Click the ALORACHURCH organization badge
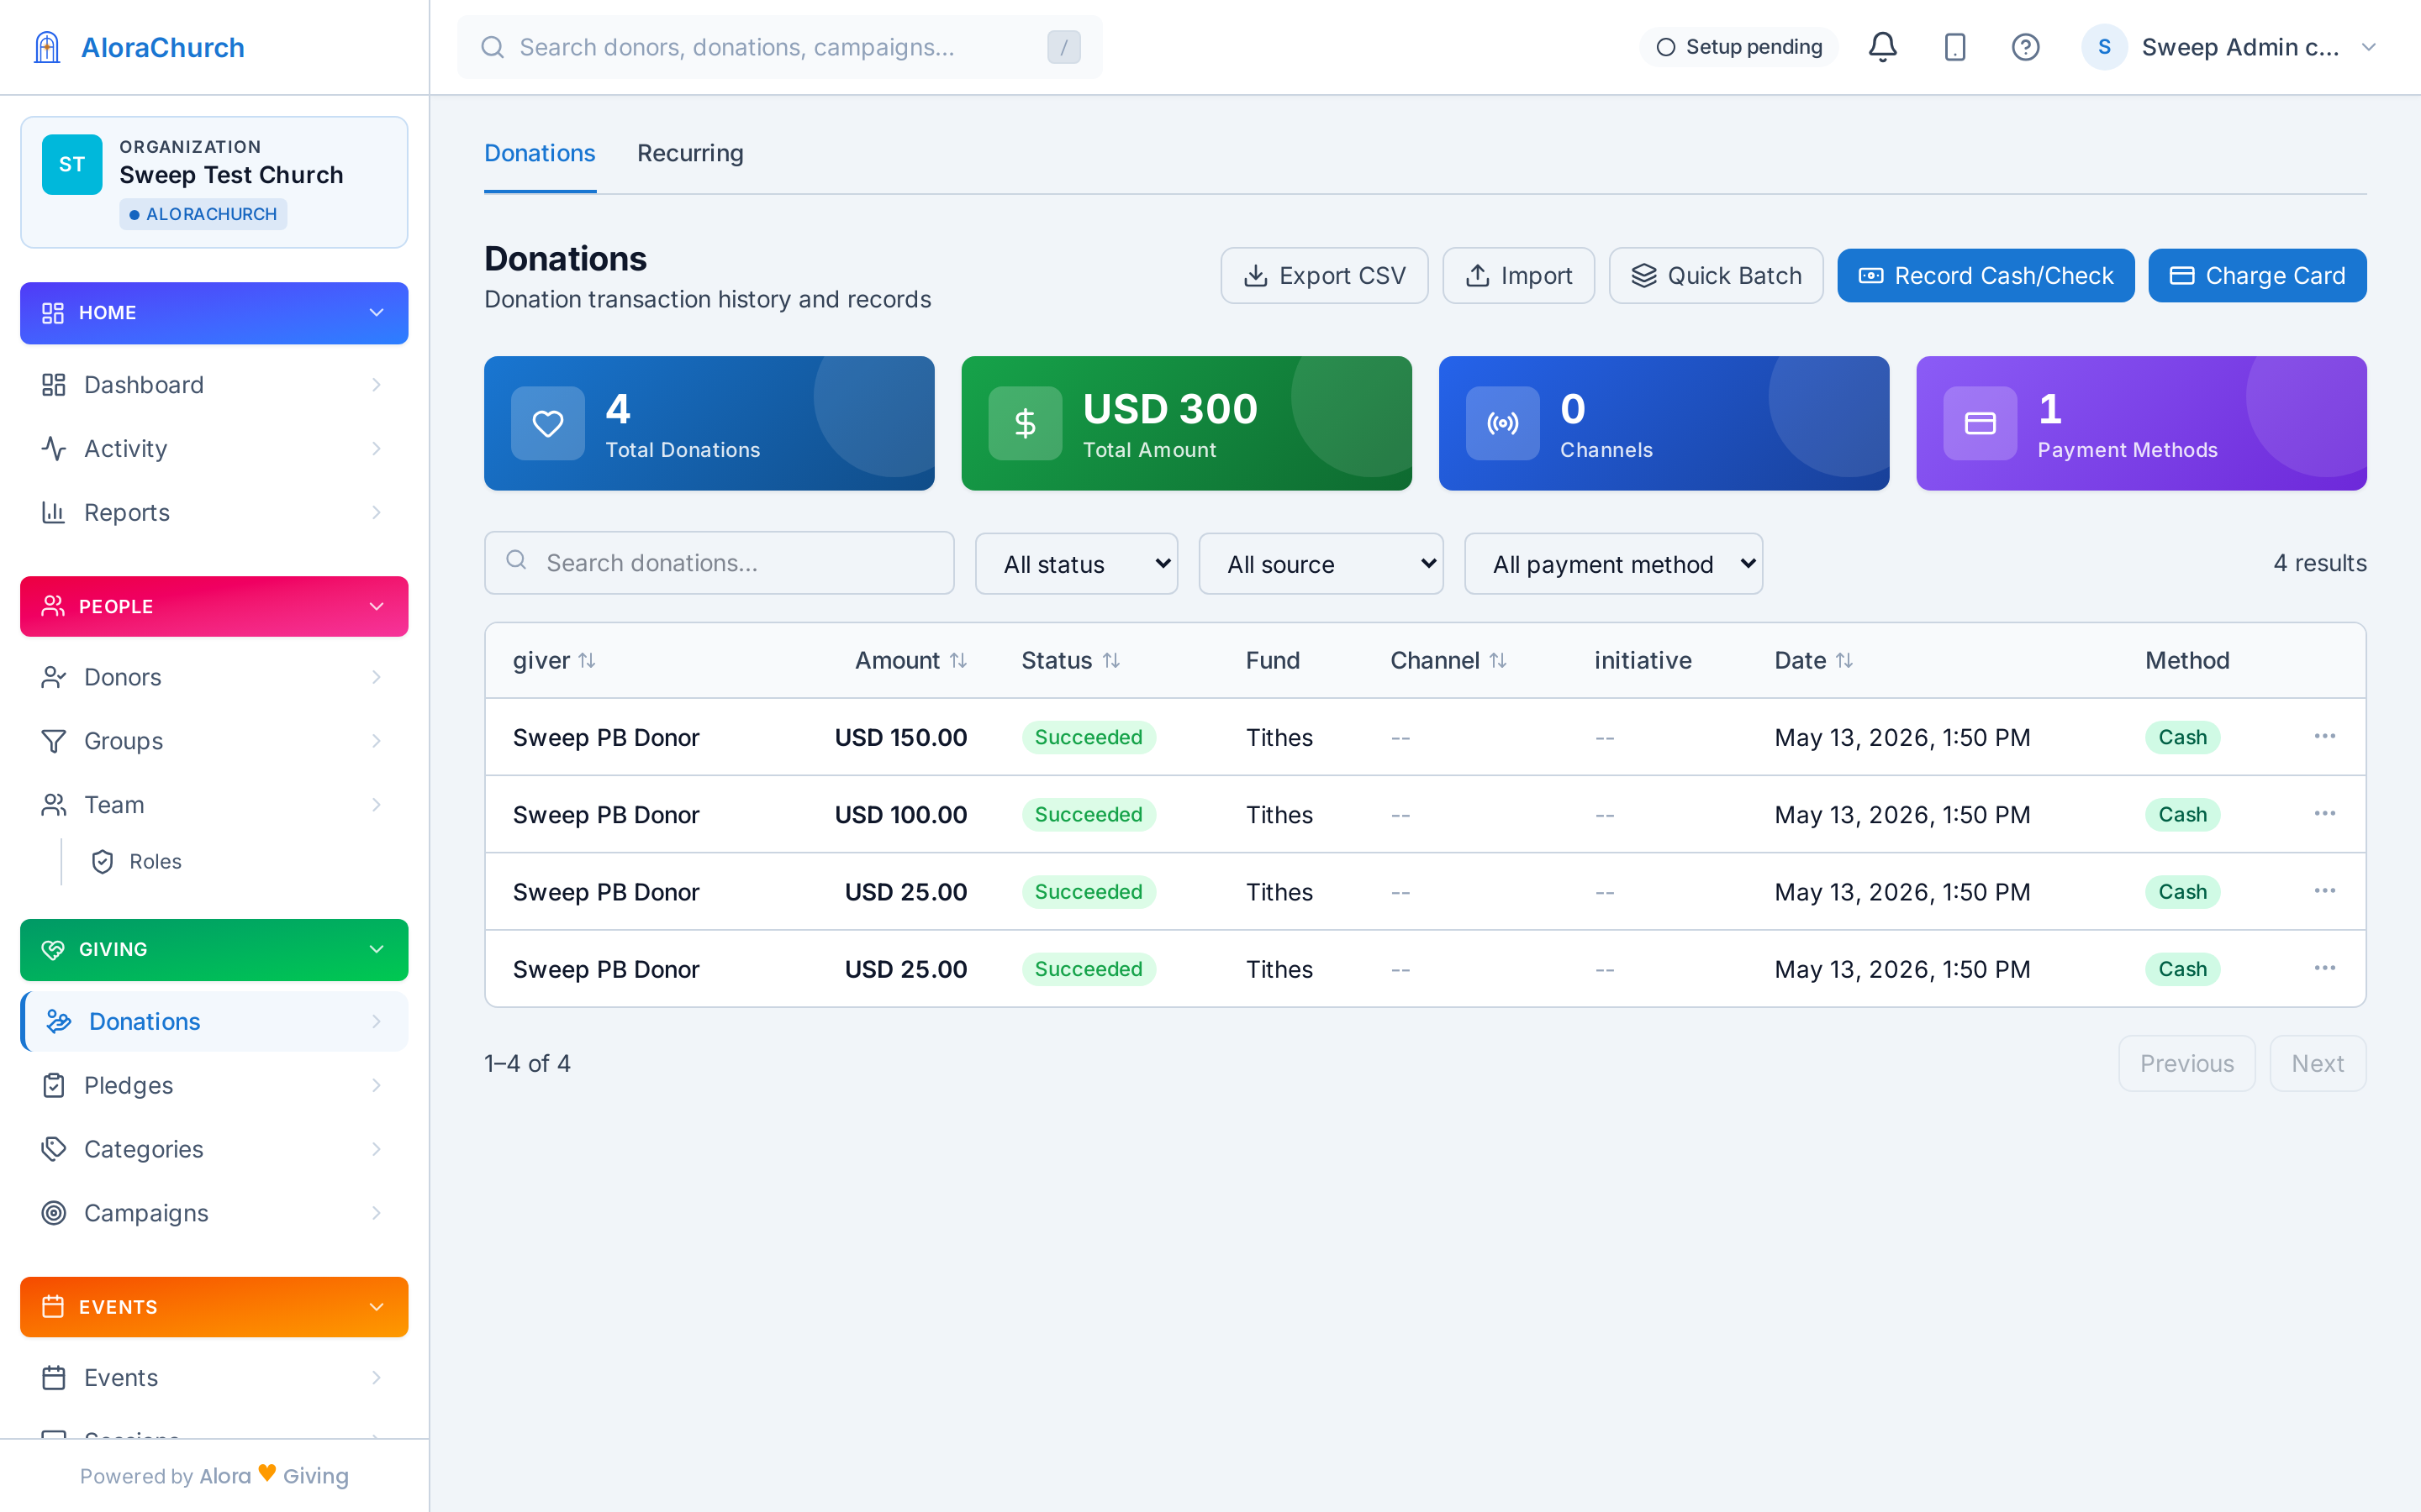This screenshot has height=1512, width=2421. (203, 214)
